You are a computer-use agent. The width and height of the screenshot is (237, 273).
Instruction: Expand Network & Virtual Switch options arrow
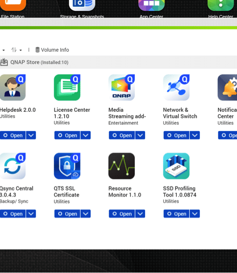click(195, 136)
